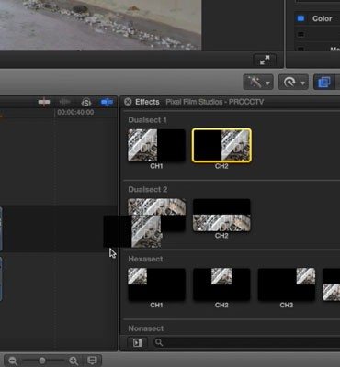
Task: Toggle the solo (S) icon
Action: pyautogui.click(x=86, y=102)
